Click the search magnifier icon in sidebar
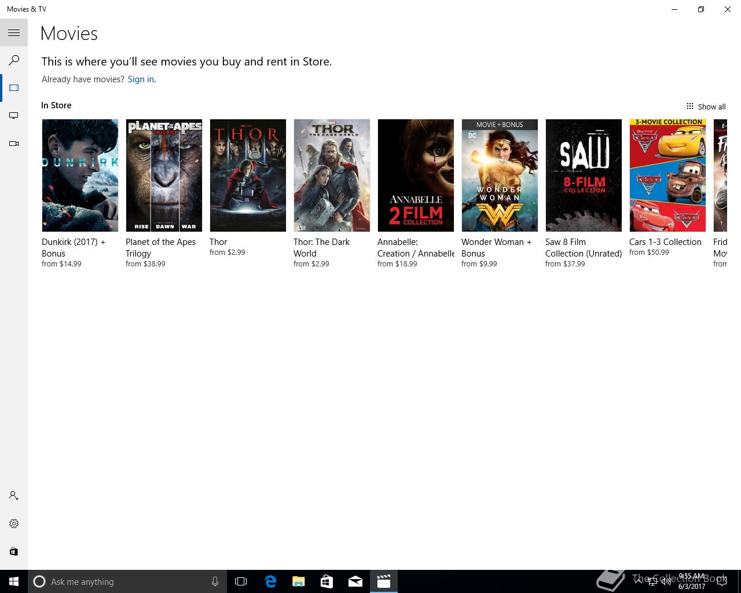The image size is (741, 593). point(14,60)
